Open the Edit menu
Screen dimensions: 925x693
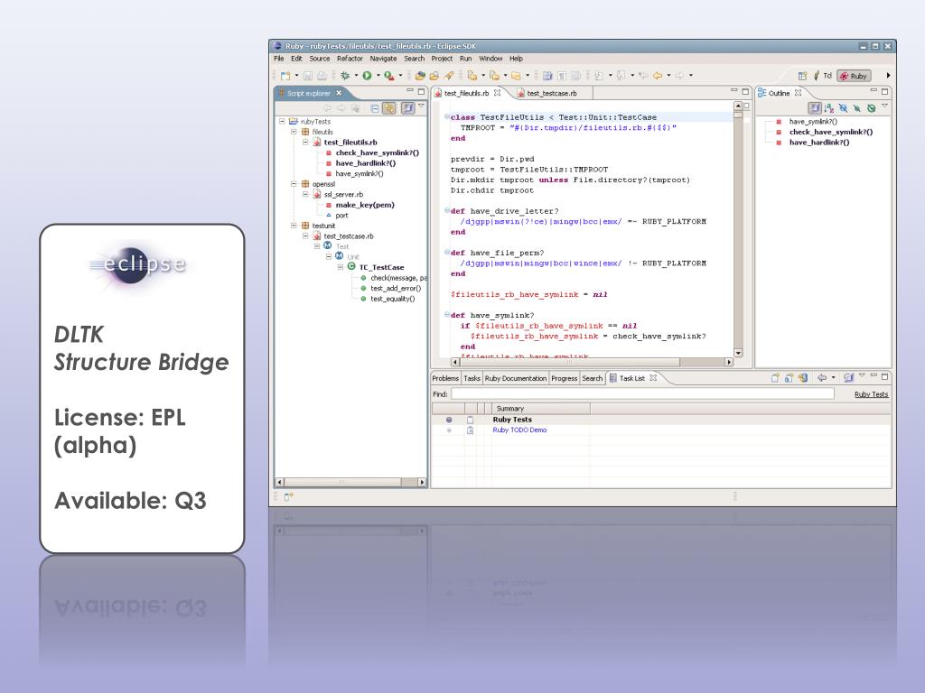(x=296, y=59)
